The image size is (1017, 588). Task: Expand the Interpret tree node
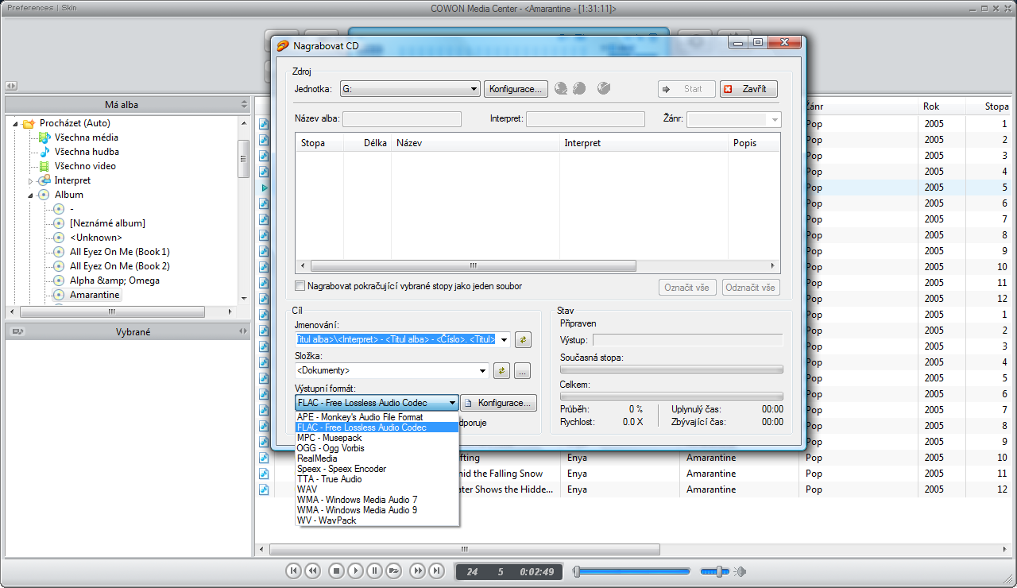pyautogui.click(x=31, y=181)
